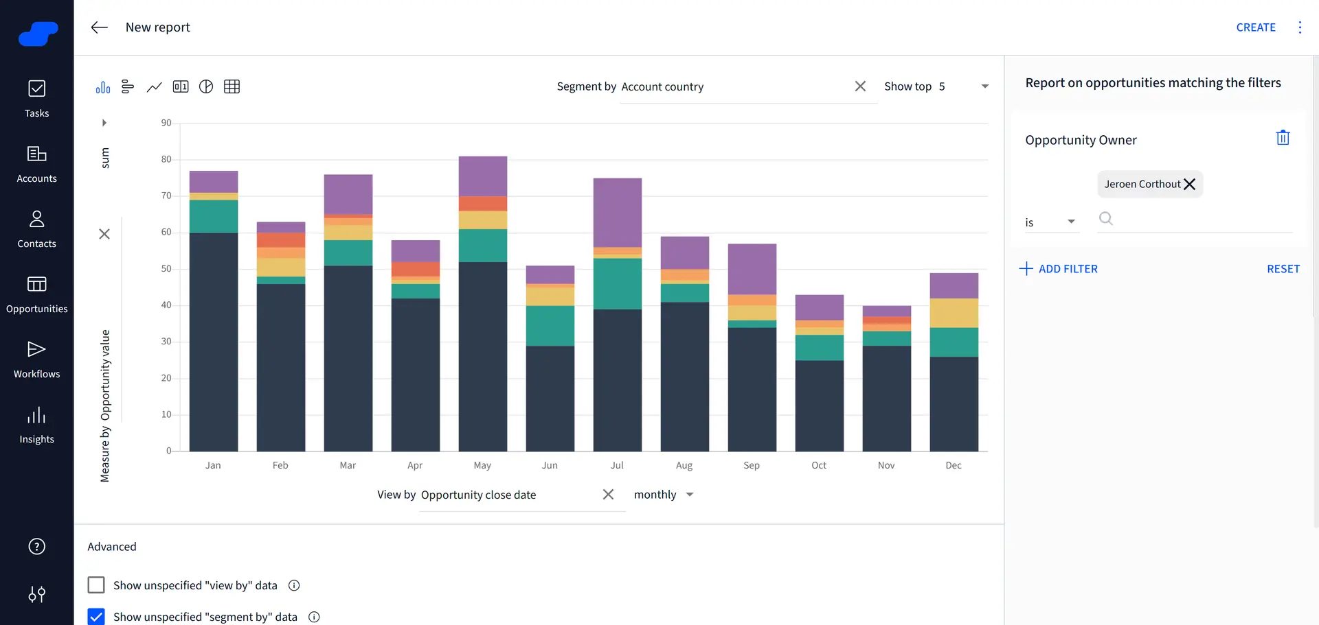Open the Show top 5 dropdown

(984, 86)
